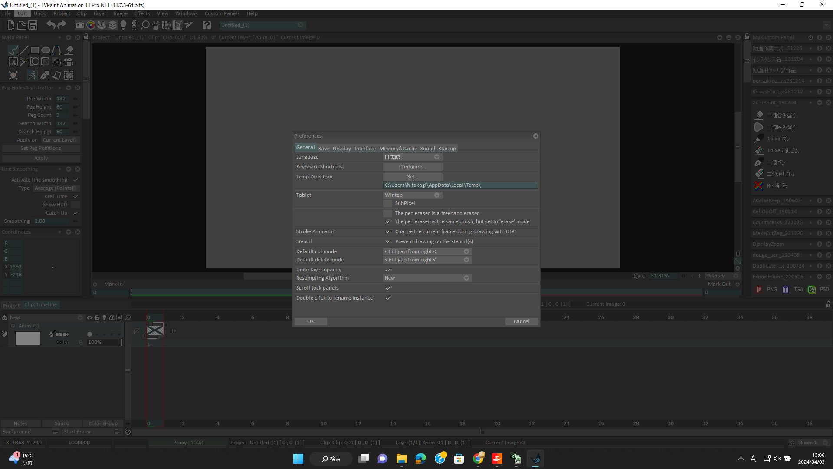Open the Default cut mode dropdown
The height and width of the screenshot is (469, 833).
[427, 251]
